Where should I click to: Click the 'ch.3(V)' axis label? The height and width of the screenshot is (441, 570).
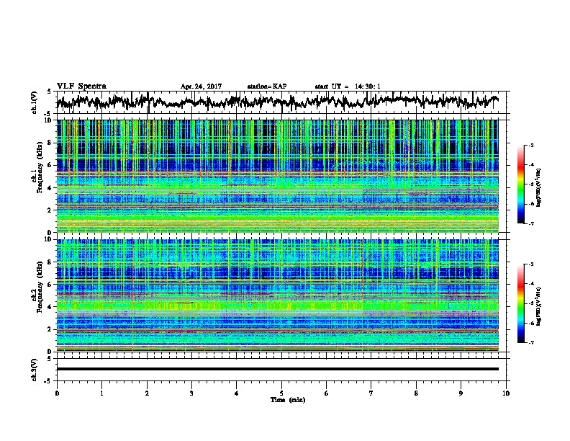coord(35,370)
